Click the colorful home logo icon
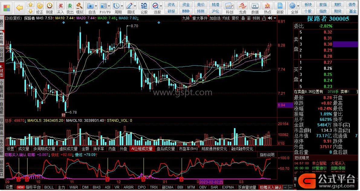360x191 pixels. pos(7,8)
